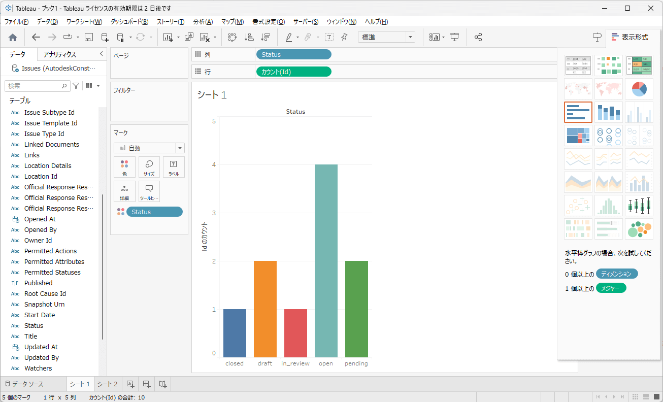
Task: Click the share workbook icon
Action: (478, 37)
